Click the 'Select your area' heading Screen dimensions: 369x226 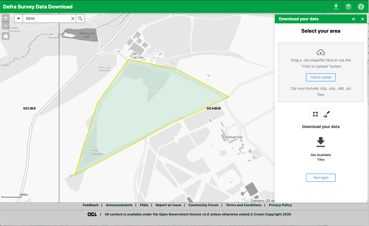(x=321, y=31)
